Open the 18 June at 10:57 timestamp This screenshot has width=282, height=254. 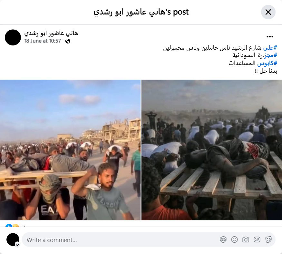[x=43, y=41]
